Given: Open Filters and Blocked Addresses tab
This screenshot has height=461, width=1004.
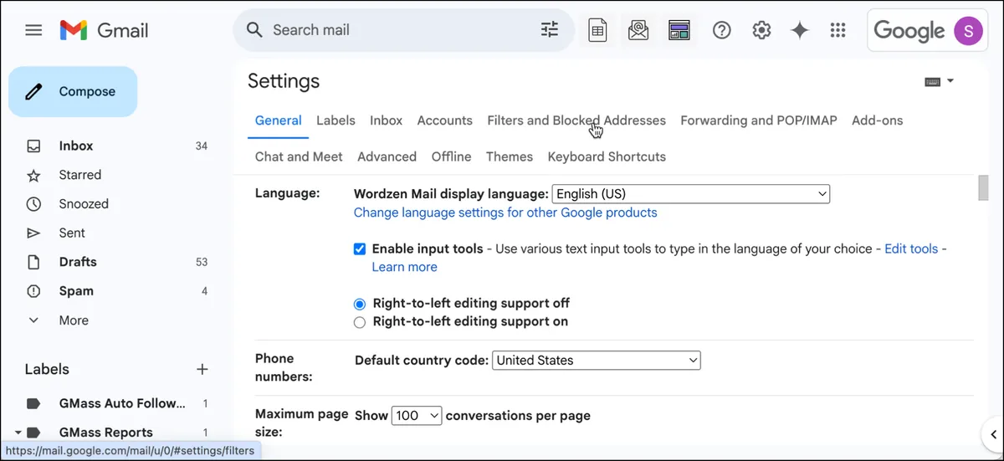Looking at the screenshot, I should pyautogui.click(x=576, y=120).
